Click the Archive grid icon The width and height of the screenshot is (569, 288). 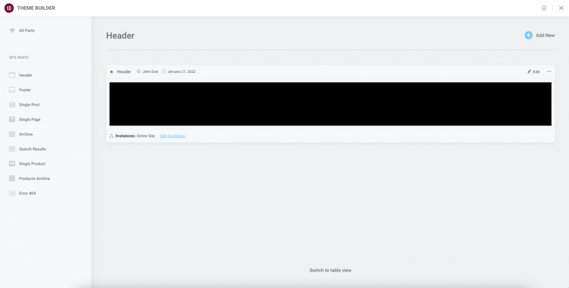pyautogui.click(x=12, y=134)
